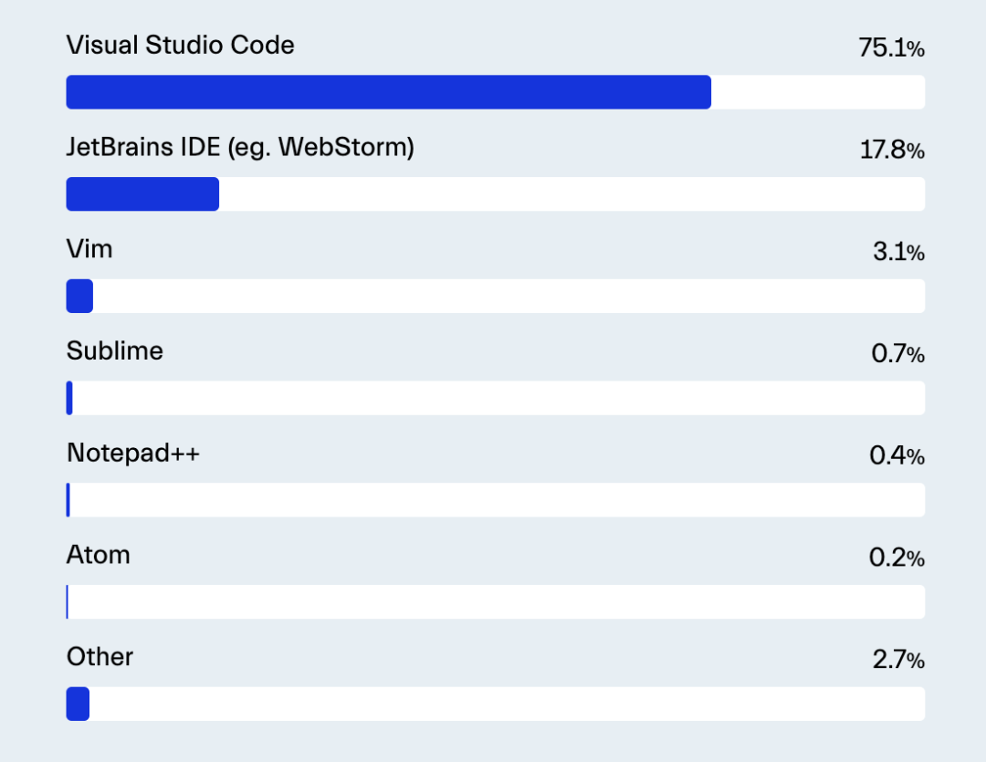Click the Vim label text

89,249
